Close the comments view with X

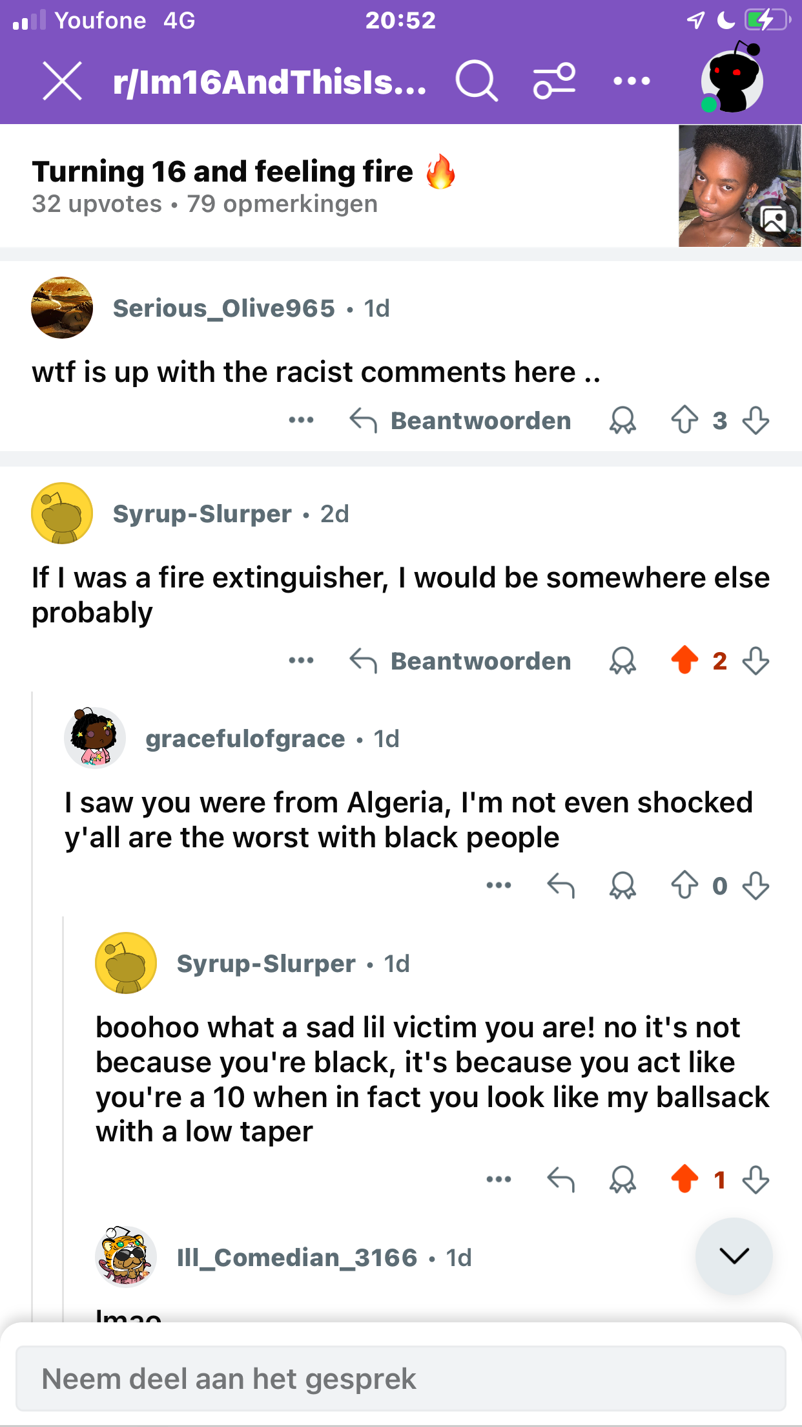click(62, 81)
